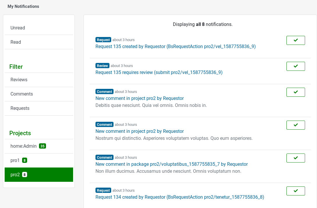317x208 pixels.
Task: Mark the package comment notification read
Action: click(x=295, y=158)
